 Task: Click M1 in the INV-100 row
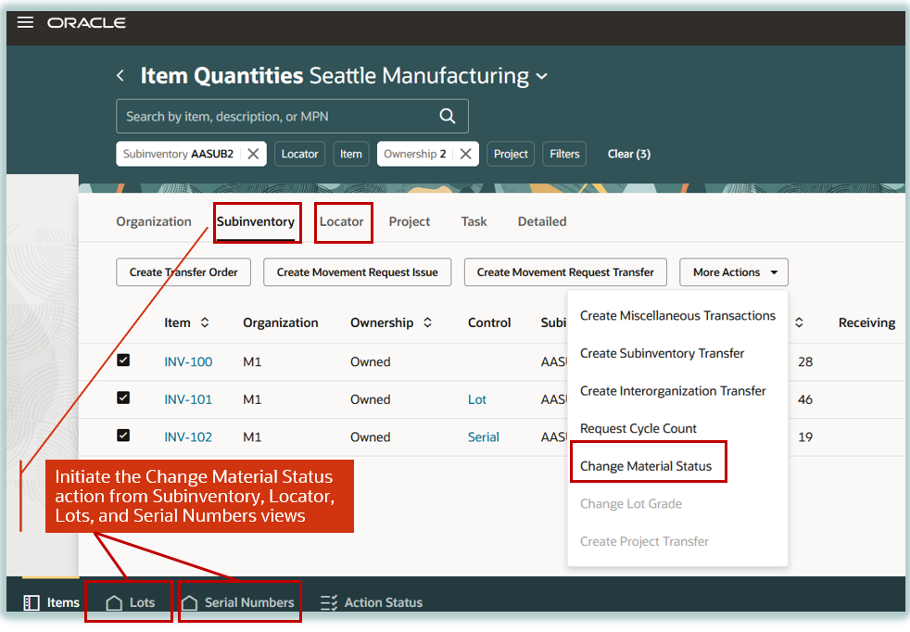pos(252,361)
